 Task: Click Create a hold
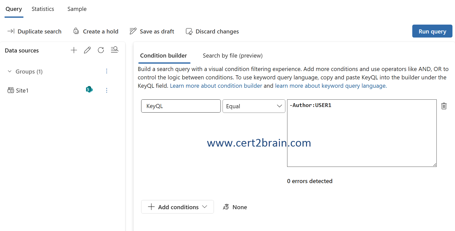[96, 31]
